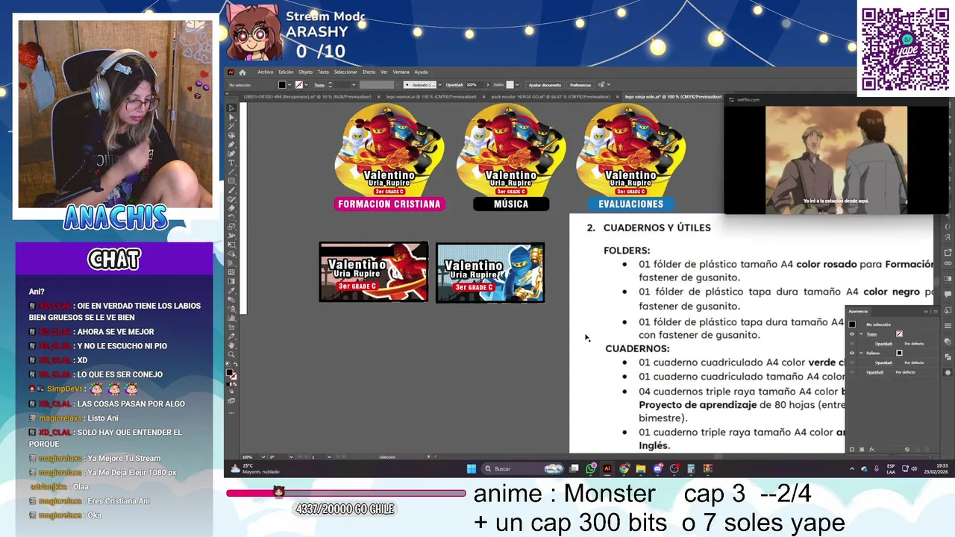Screen dimensions: 955x537
Task: Select the Column Graph tool
Action: (231, 318)
